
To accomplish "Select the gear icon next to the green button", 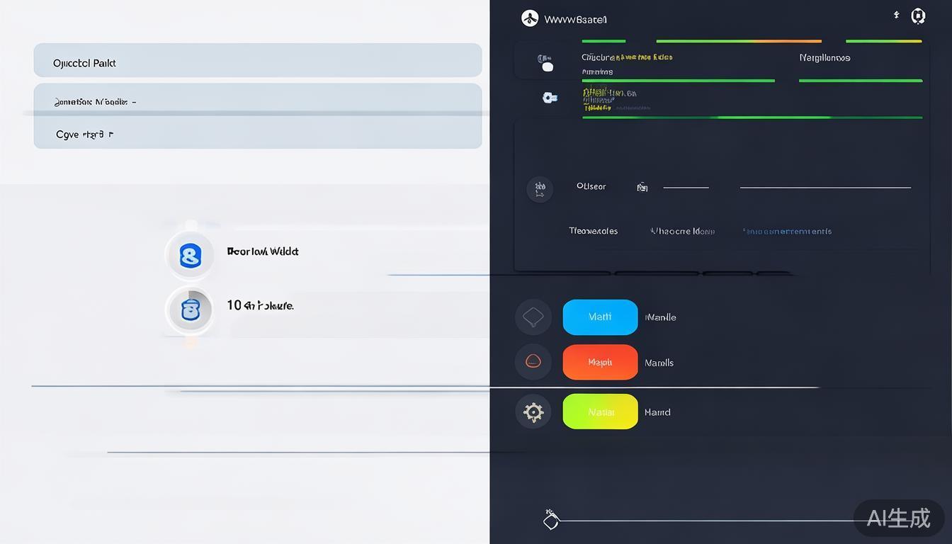I will tap(533, 412).
